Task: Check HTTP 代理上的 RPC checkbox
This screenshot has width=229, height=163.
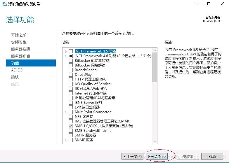Action: point(71,79)
